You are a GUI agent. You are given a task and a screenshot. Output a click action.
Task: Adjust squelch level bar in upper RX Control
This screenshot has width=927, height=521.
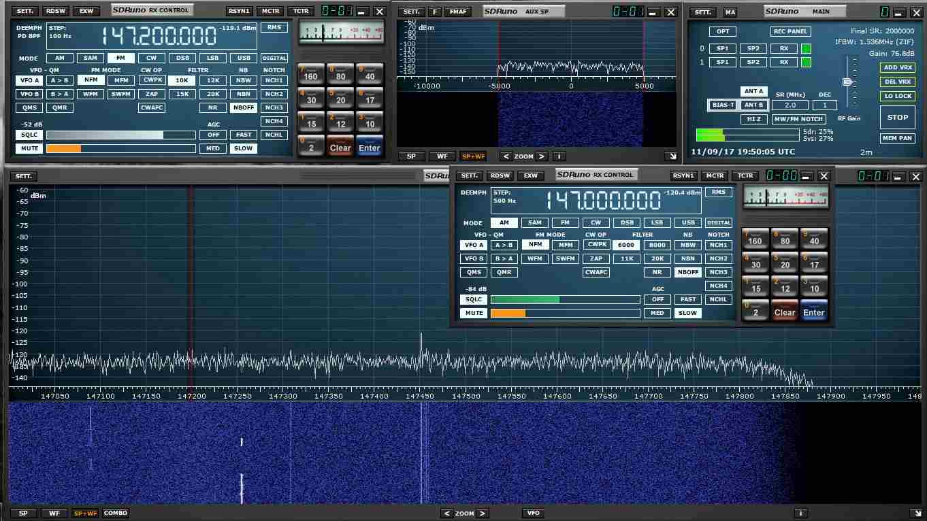(x=121, y=135)
